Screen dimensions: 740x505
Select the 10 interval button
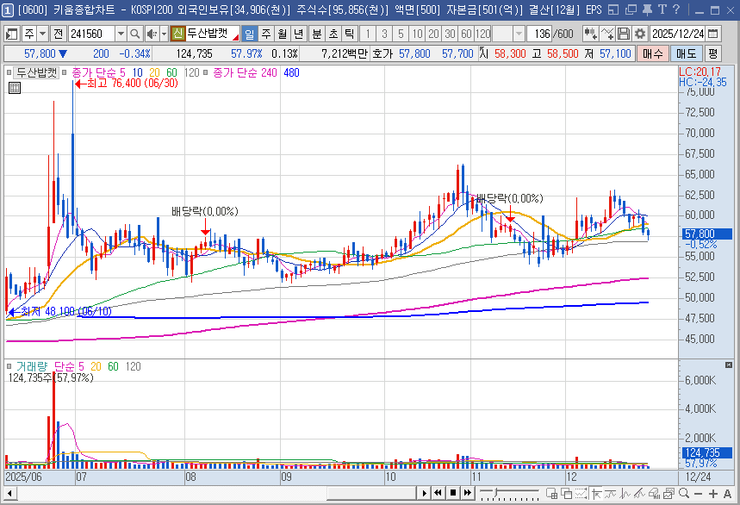pyautogui.click(x=417, y=34)
